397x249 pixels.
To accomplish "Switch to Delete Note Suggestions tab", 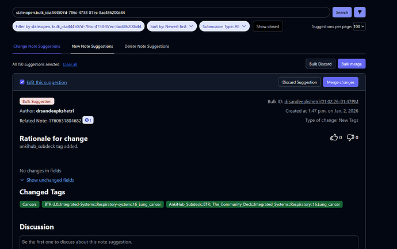I will 147,46.
